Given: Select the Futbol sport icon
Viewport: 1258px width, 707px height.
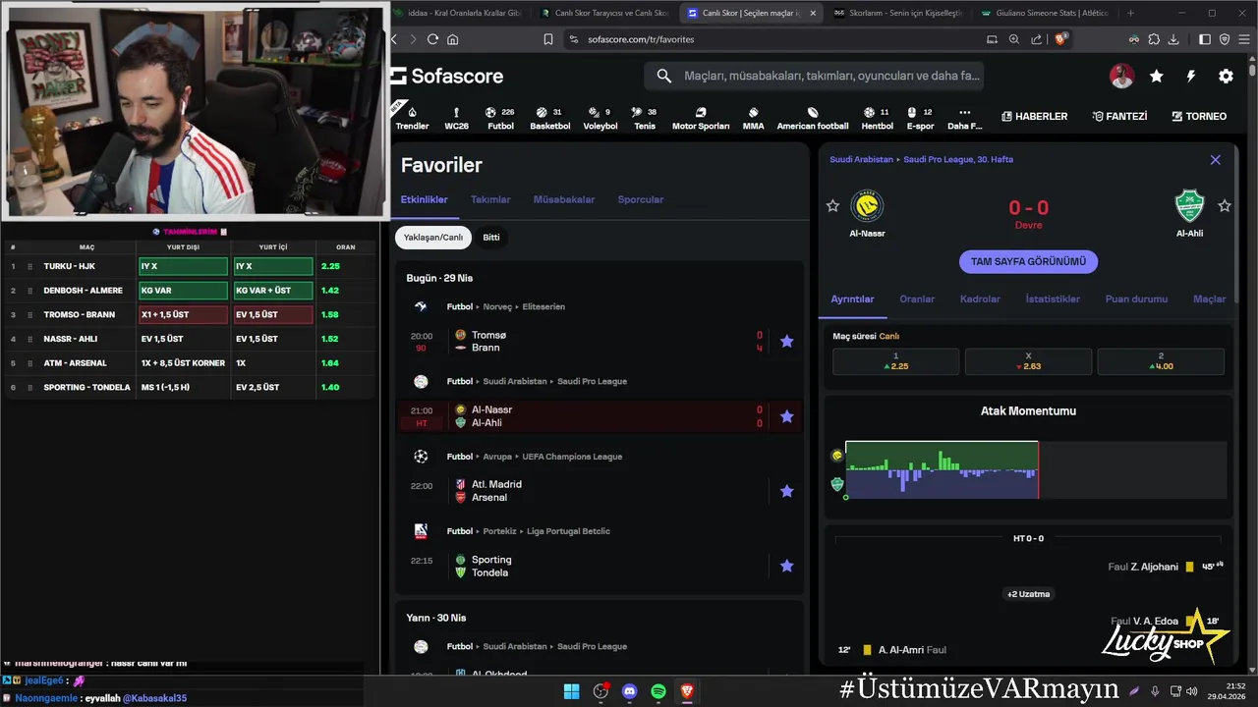Looking at the screenshot, I should [x=501, y=118].
